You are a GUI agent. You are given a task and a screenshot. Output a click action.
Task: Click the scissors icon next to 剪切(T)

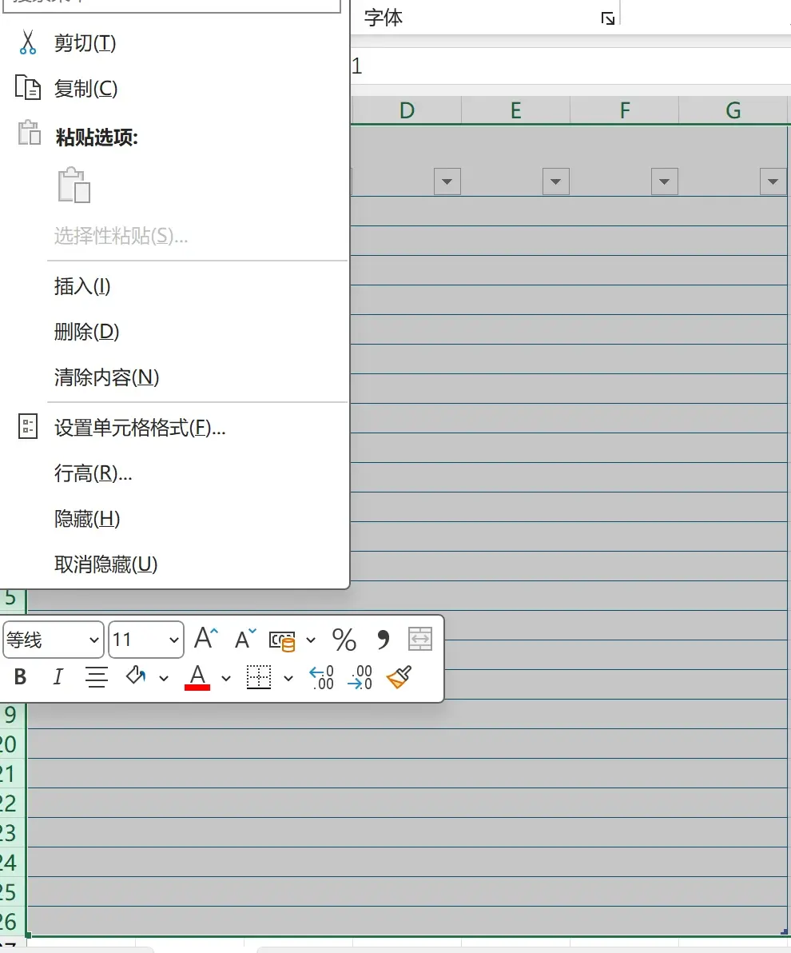pos(27,42)
